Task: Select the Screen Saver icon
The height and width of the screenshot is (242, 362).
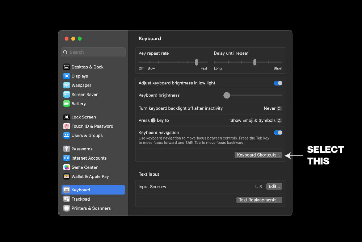Action: pyautogui.click(x=67, y=95)
